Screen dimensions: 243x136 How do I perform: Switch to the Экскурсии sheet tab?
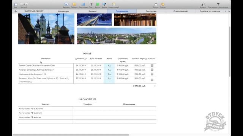click(151, 11)
